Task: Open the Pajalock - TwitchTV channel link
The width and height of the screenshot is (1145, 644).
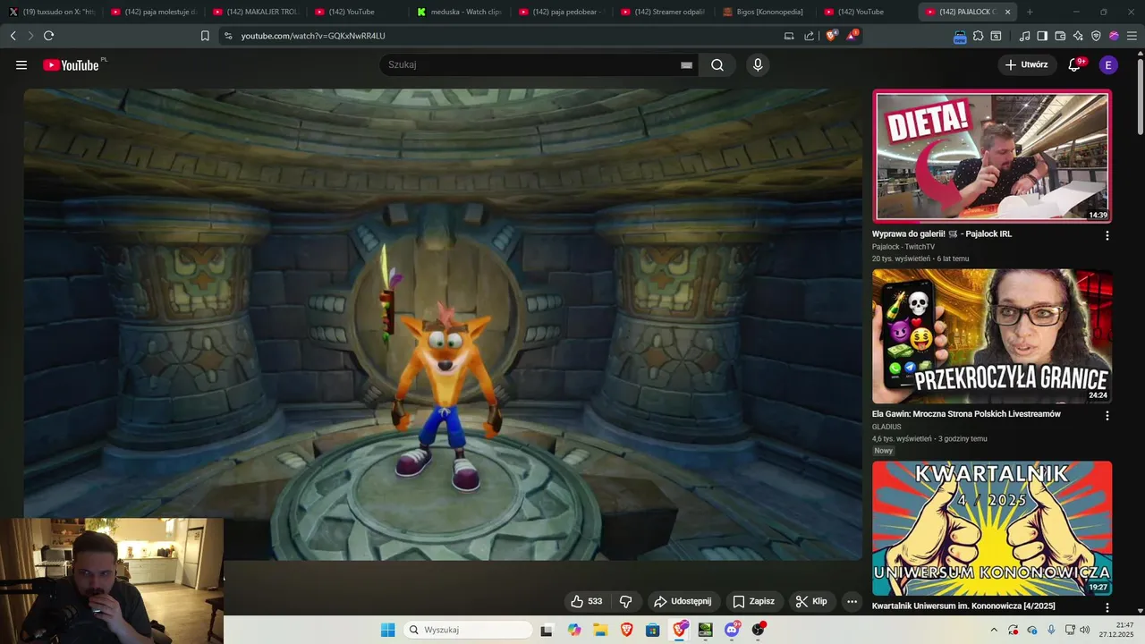Action: (903, 246)
